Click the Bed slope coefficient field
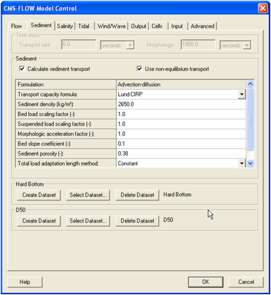Image resolution: width=271 pixels, height=295 pixels. click(181, 144)
